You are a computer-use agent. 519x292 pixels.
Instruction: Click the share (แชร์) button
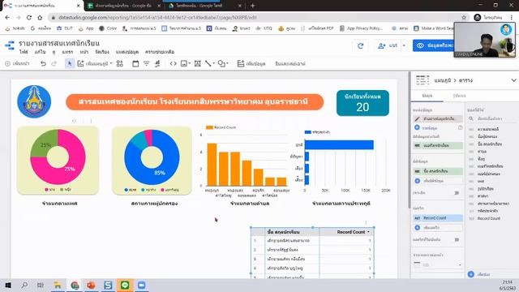point(388,45)
